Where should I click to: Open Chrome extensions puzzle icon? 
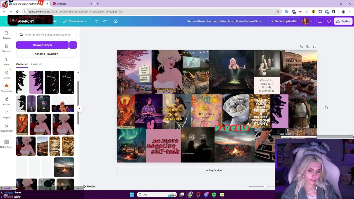click(333, 12)
